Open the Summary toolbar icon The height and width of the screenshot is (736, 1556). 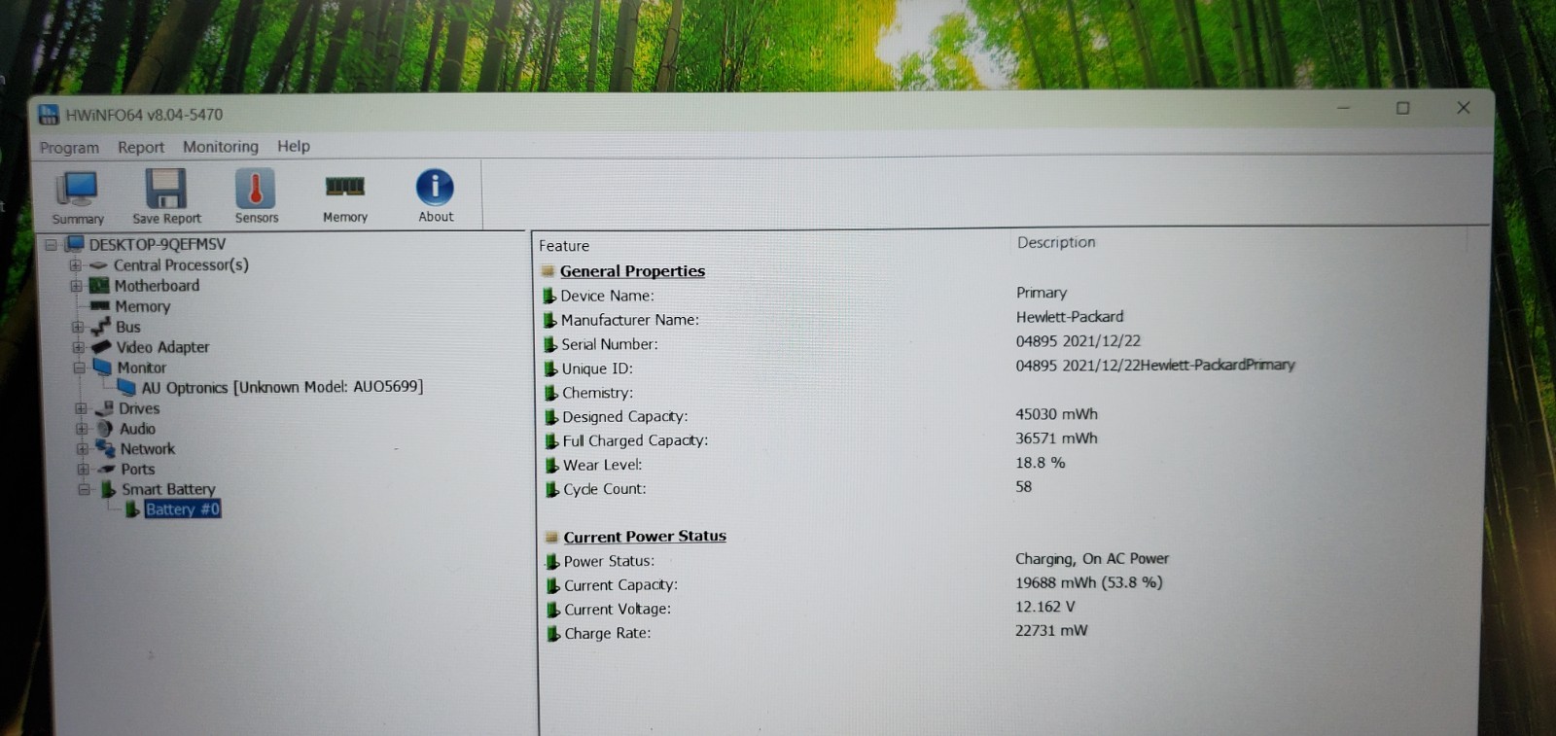[x=77, y=189]
